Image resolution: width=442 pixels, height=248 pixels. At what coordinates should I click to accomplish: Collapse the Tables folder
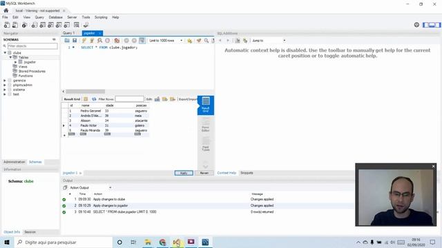(10, 57)
